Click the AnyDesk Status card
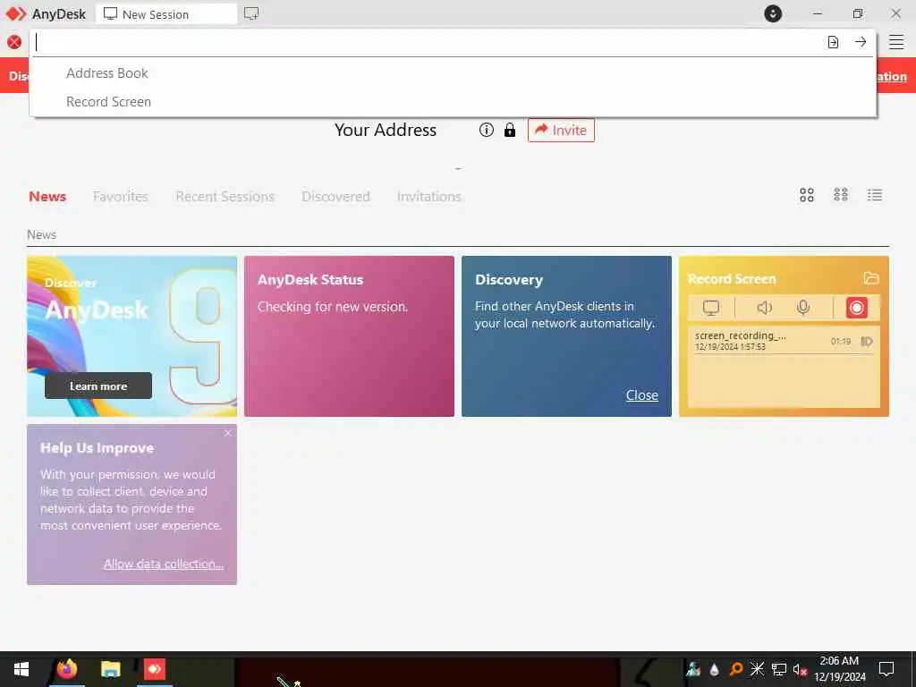This screenshot has height=687, width=916. pos(349,336)
